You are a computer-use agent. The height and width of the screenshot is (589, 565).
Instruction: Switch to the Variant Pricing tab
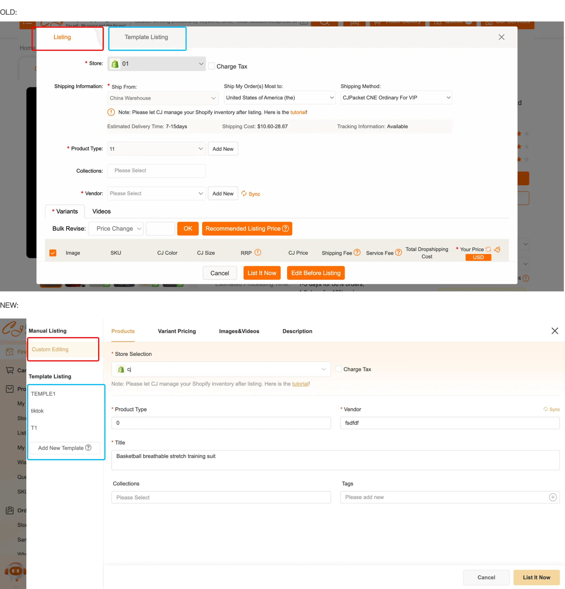[177, 331]
